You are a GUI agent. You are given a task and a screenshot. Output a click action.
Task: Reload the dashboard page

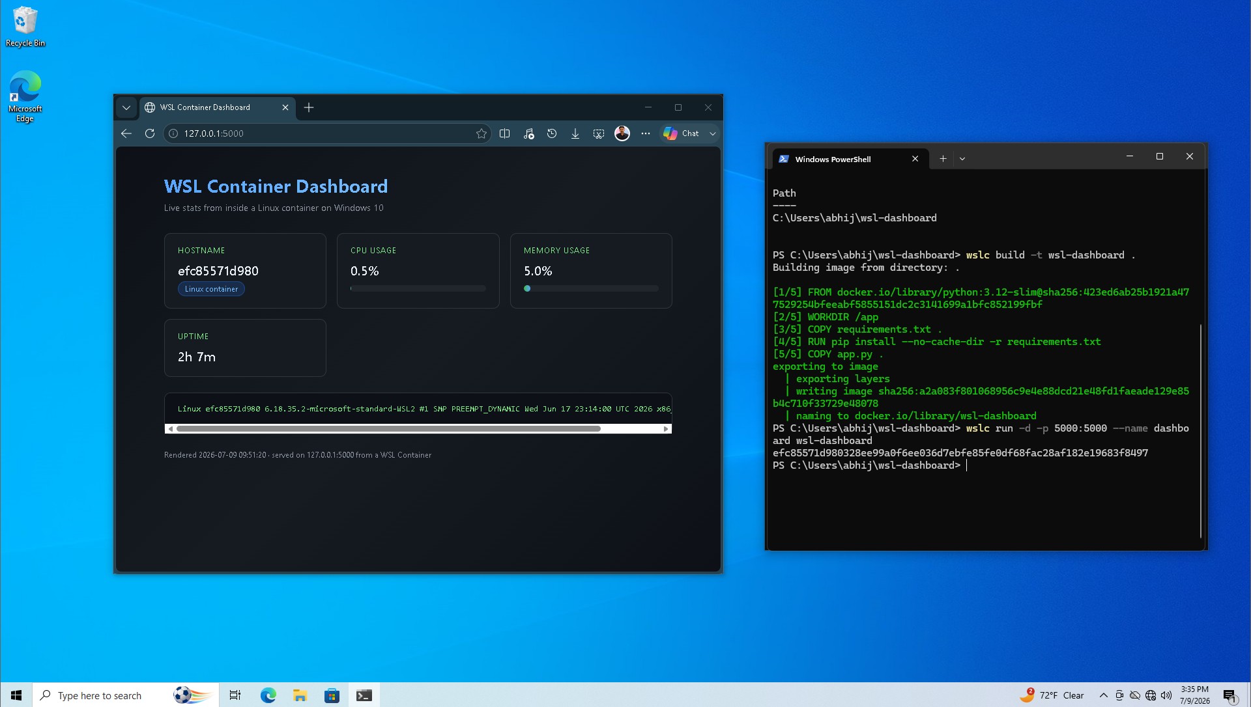[x=150, y=133]
